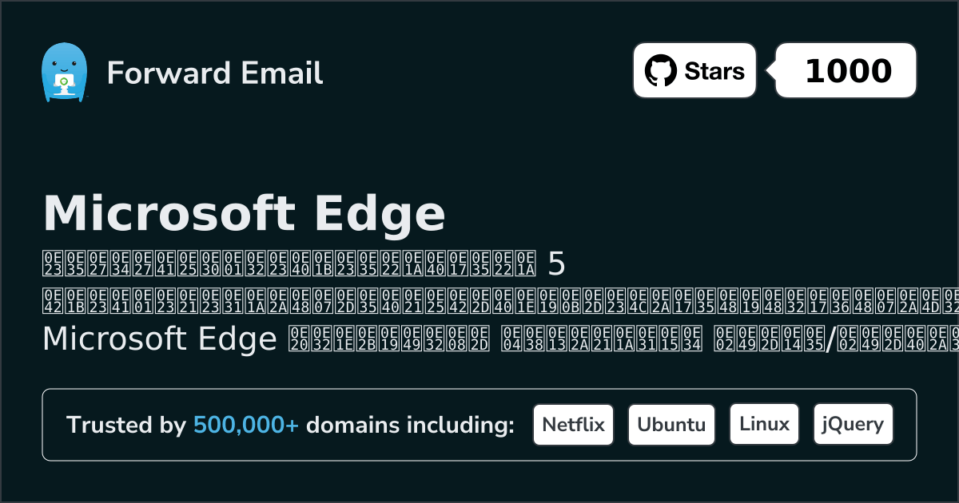Click 'Microsoft Edge' in the third subtitle line
Viewport: 959px width, 503px height.
coord(159,339)
